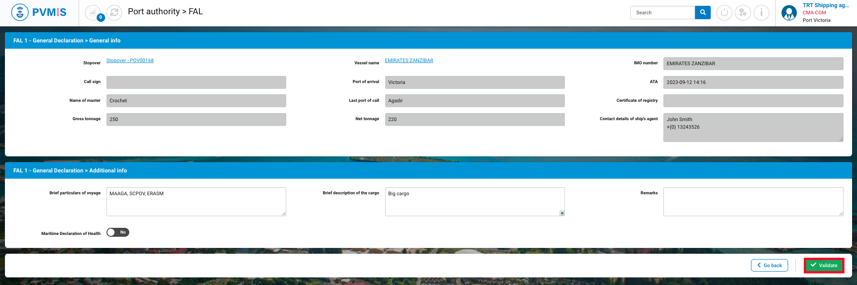Click the Brief particulars of voyage textarea
Screen dimensions: 857x285
point(196,201)
